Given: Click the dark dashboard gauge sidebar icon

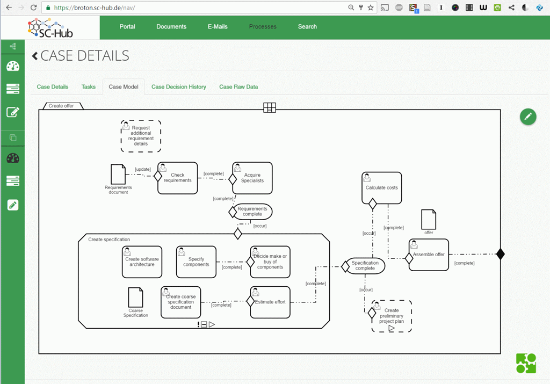Looking at the screenshot, I should click(x=13, y=158).
